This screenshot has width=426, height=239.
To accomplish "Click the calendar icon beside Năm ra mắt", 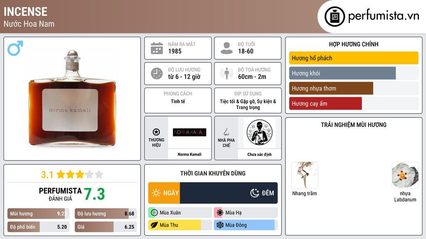I will pos(157,48).
